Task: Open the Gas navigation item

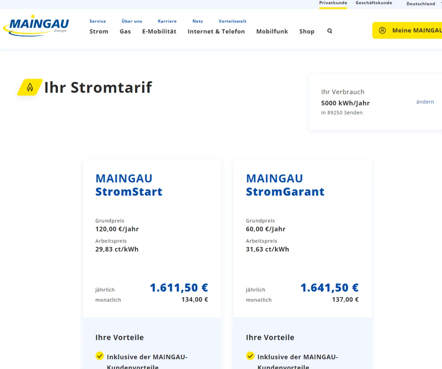Action: click(125, 31)
